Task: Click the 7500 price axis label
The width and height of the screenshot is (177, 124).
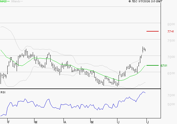Action: (x=171, y=41)
